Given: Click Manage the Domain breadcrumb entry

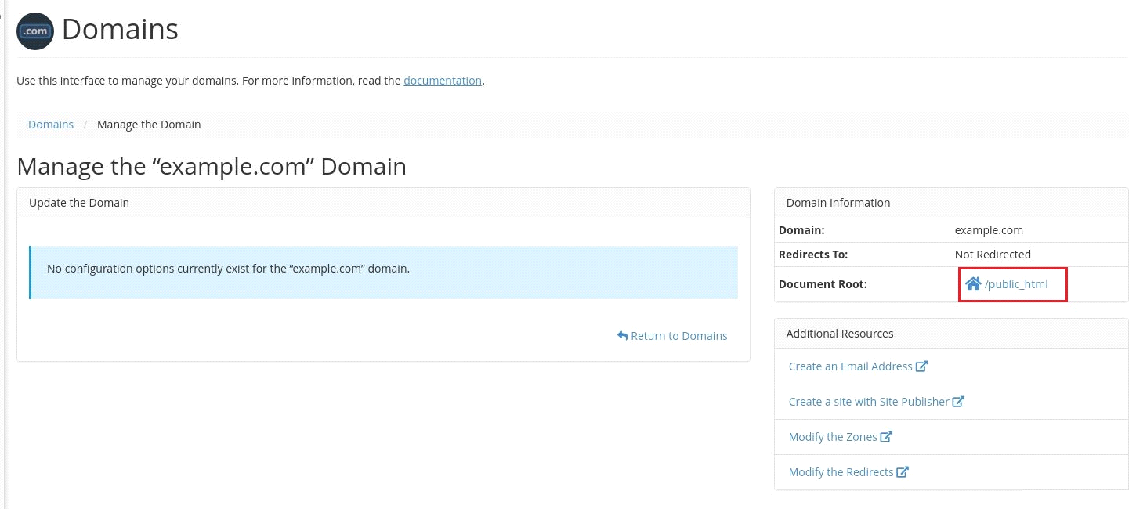Looking at the screenshot, I should [149, 124].
